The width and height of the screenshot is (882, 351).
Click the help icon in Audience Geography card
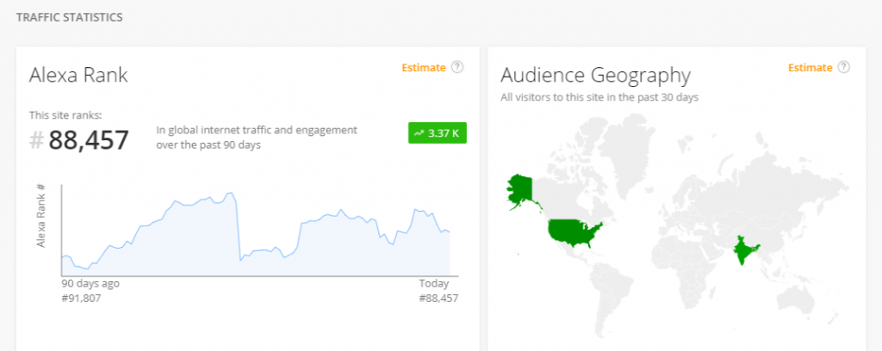844,67
